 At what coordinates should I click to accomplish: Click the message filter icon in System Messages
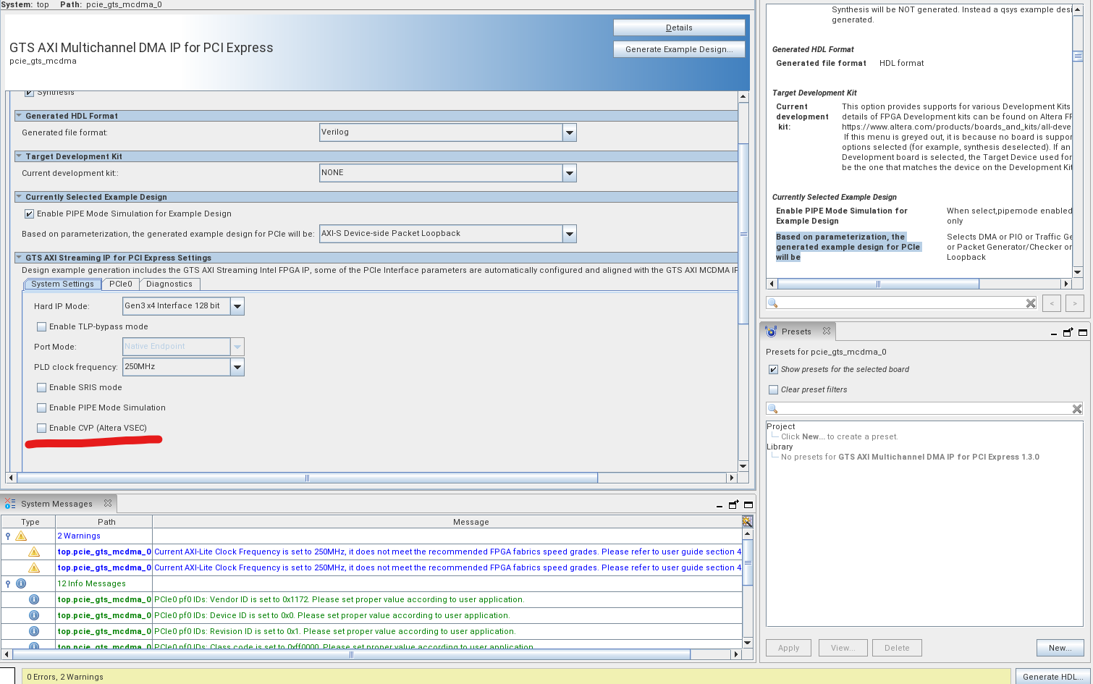pos(747,521)
